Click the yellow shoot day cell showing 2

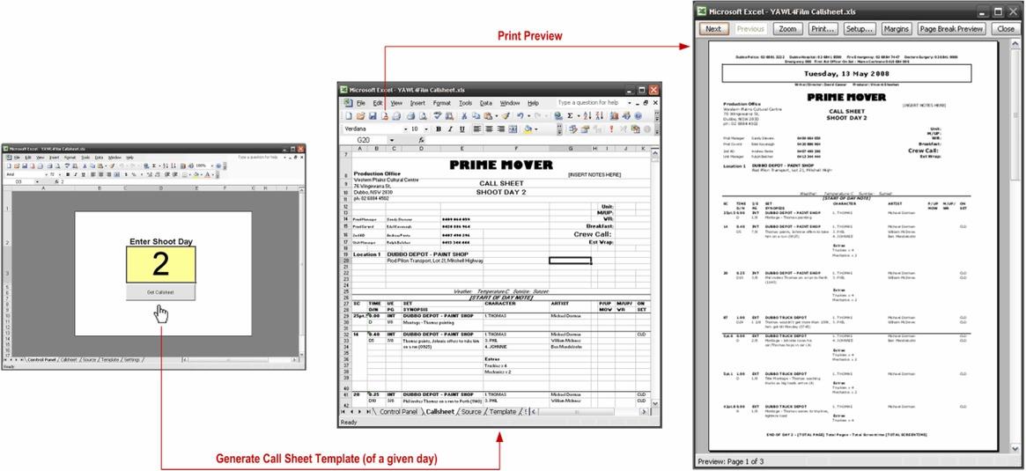pyautogui.click(x=160, y=265)
